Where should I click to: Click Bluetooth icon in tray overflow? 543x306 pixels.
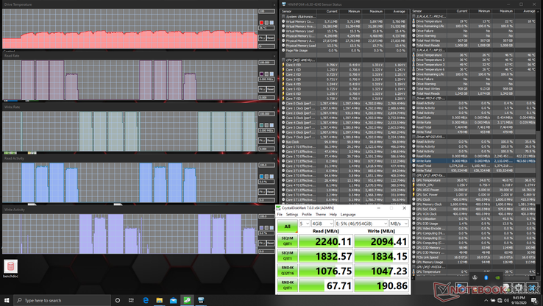tap(486, 277)
